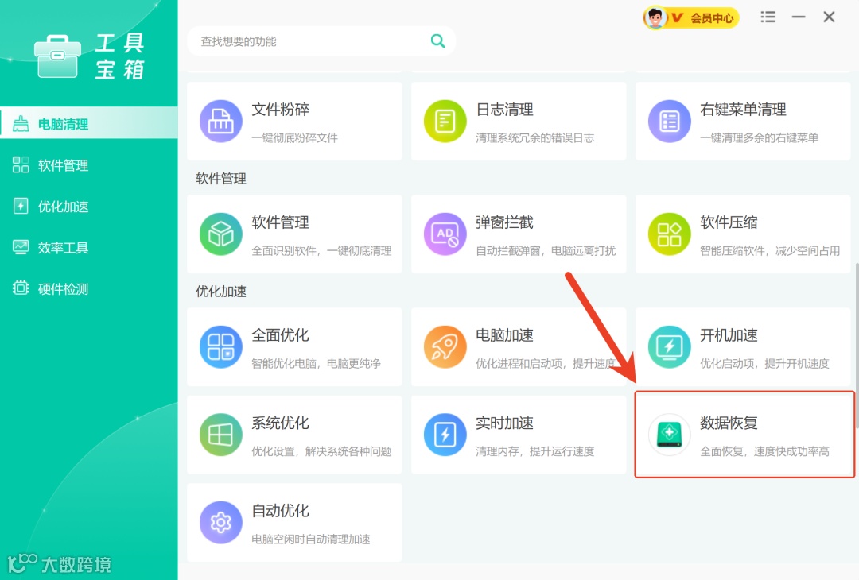
Task: Select the 电脑清理 sidebar tab
Action: 89,124
